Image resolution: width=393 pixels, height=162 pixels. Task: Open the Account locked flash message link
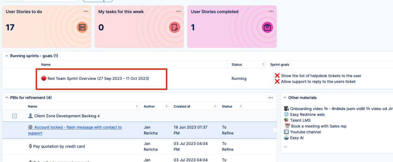(x=78, y=127)
